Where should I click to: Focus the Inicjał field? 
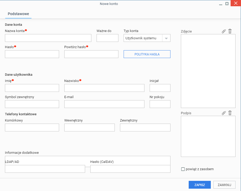pyautogui.click(x=160, y=88)
